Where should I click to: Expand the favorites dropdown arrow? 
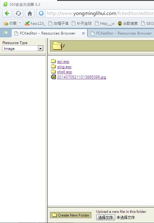coord(20,23)
